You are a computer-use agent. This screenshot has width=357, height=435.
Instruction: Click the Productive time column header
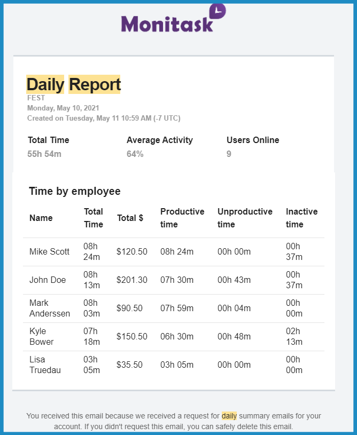point(182,218)
